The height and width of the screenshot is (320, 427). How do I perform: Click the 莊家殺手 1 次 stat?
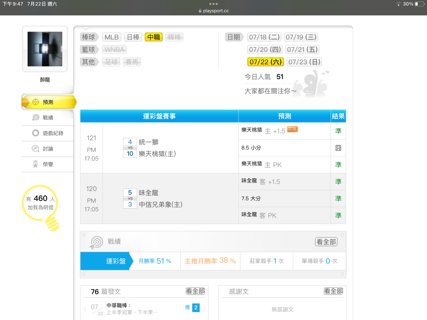pos(266,261)
